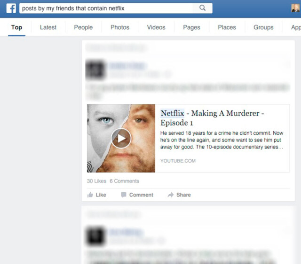Screen dimensions: 301x264
Task: Open the profile picture in the top bar
Action: [x=295, y=8]
